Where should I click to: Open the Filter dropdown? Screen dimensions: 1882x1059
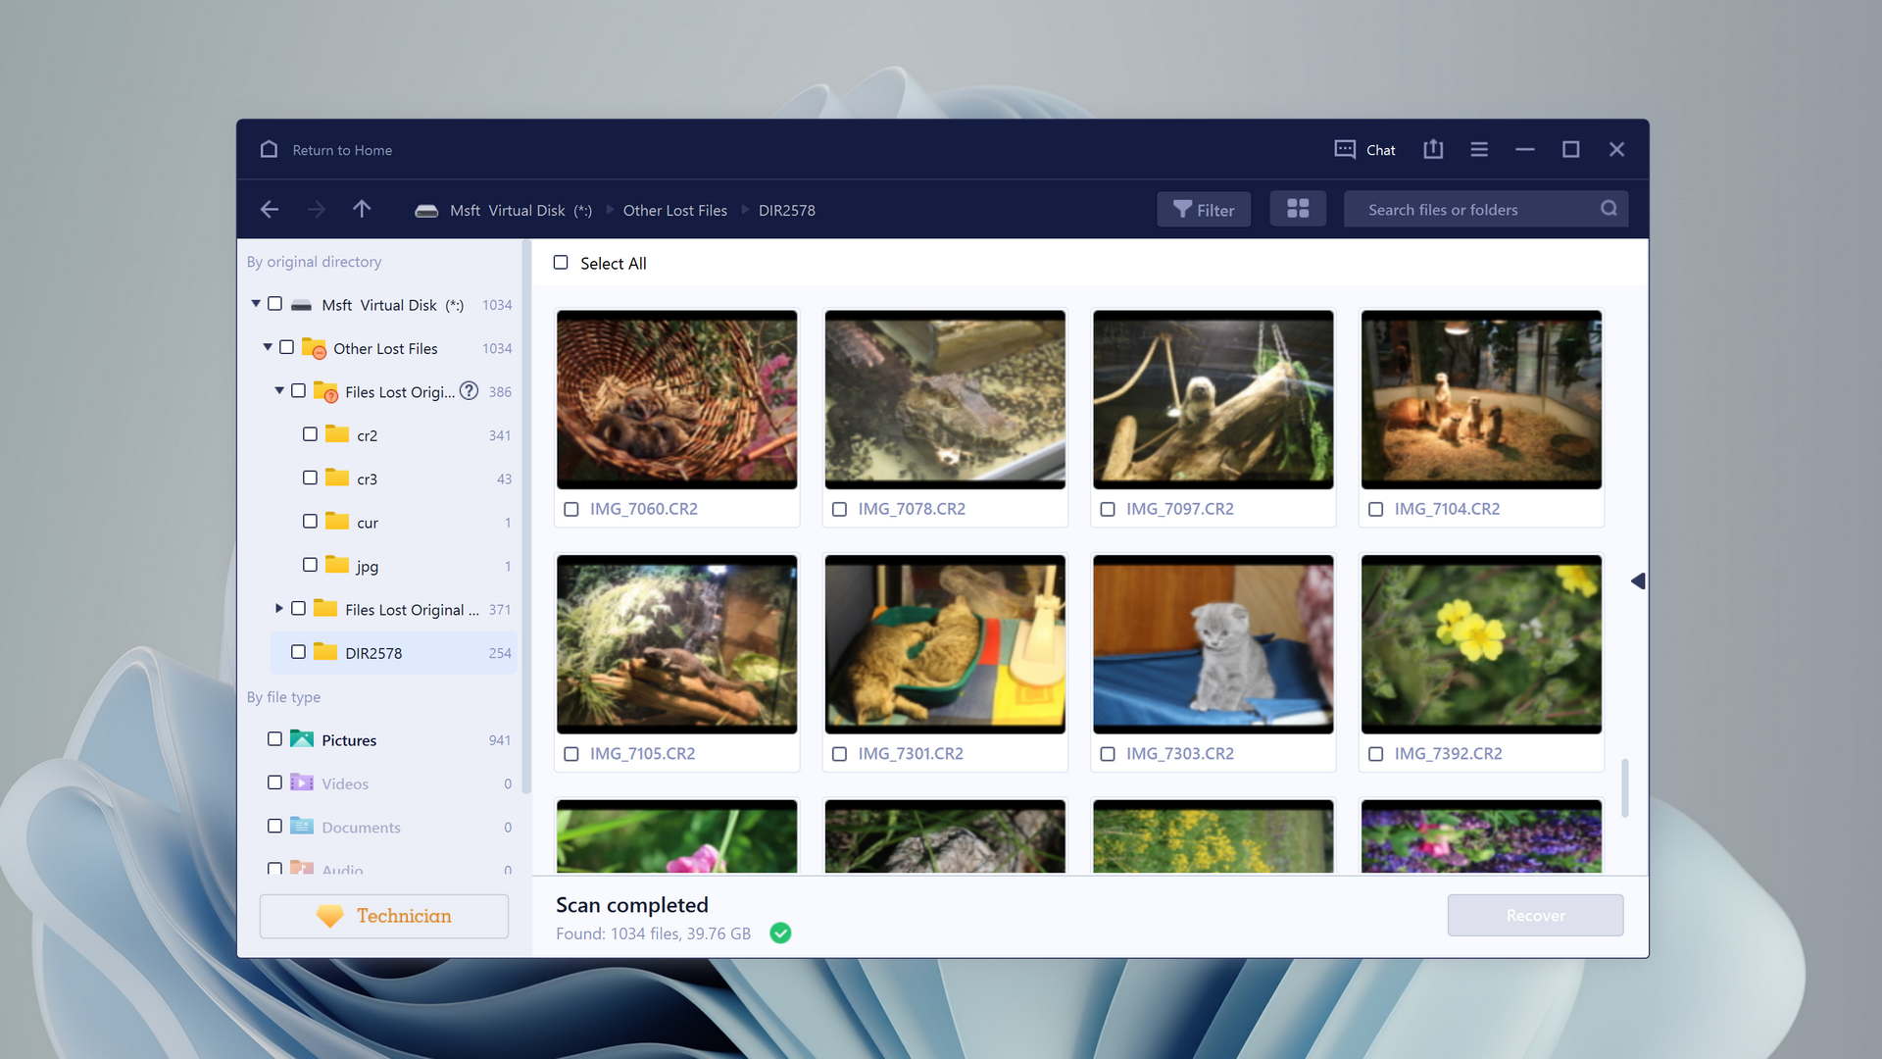[1204, 209]
